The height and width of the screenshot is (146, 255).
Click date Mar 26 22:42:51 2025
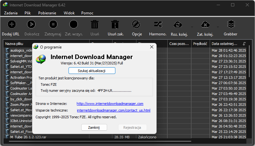pos(229,105)
